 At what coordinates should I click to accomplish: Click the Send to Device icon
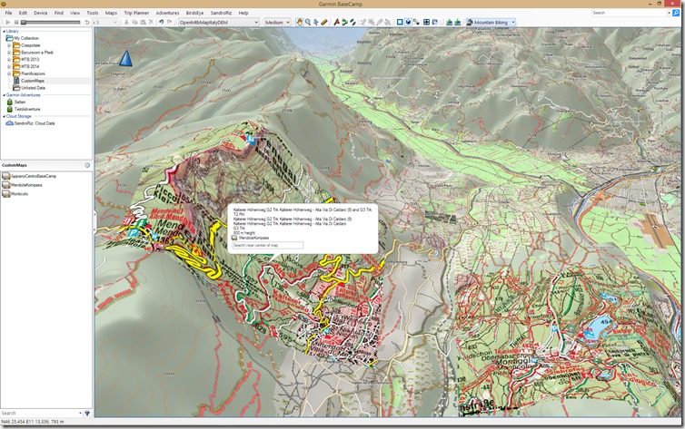point(449,22)
